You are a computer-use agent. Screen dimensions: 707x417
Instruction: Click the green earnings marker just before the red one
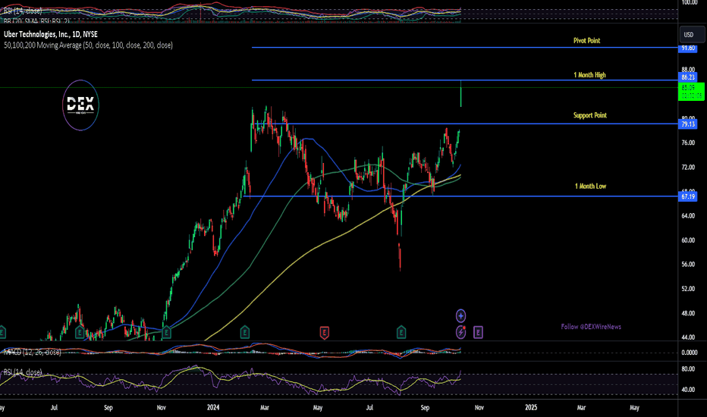244,333
